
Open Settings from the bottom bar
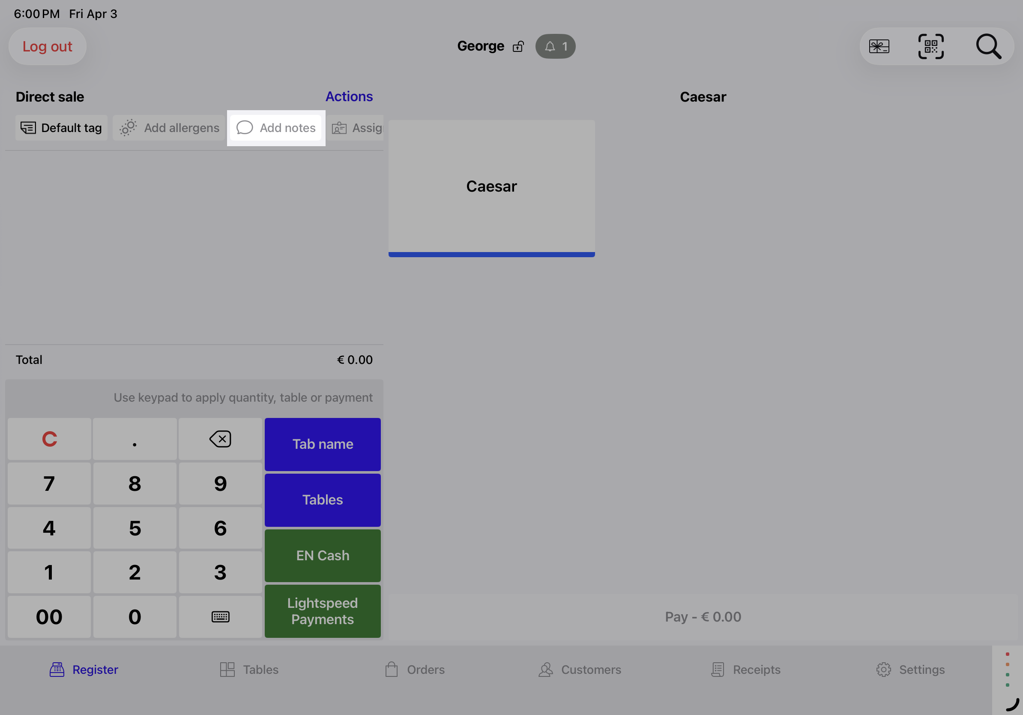pos(911,669)
